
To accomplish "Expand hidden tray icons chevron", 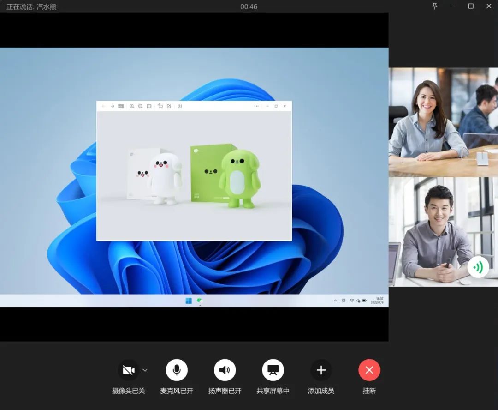I will point(335,300).
